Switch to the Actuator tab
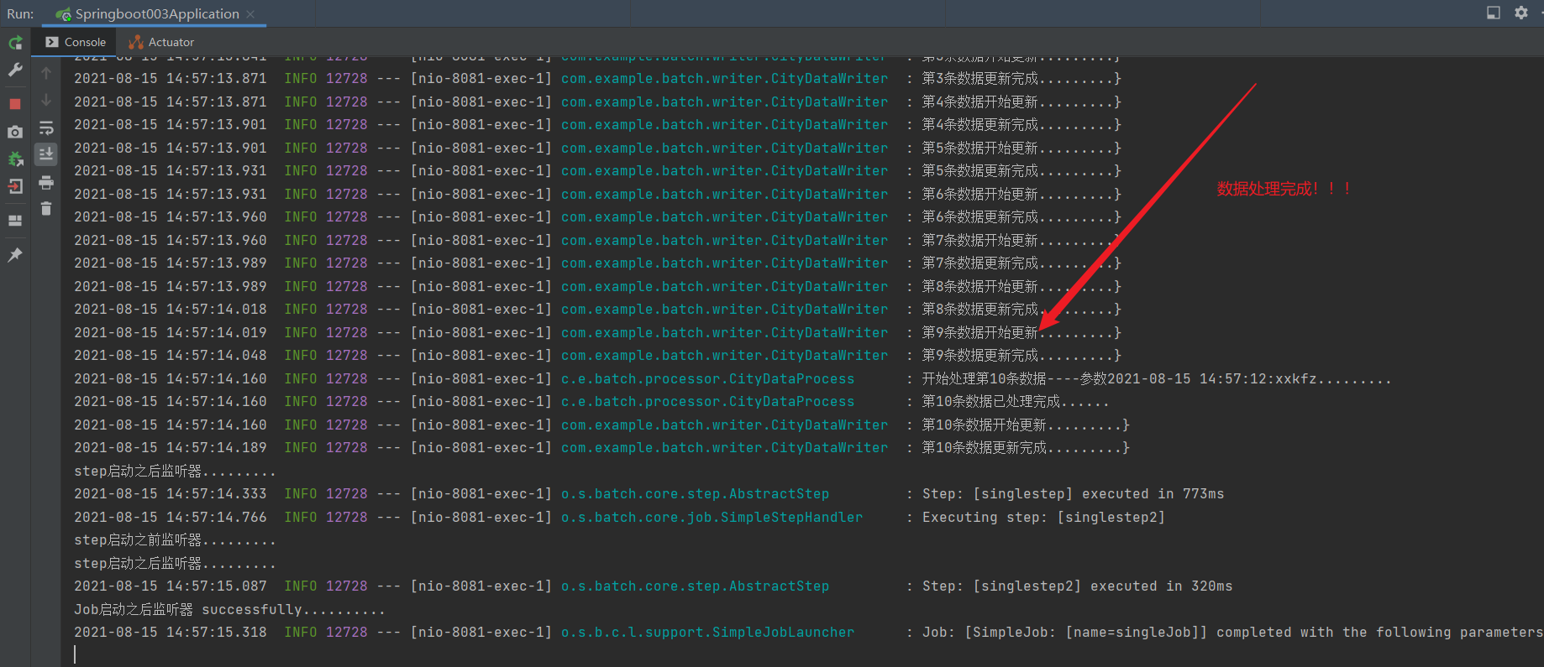Viewport: 1544px width, 667px height. tap(161, 42)
